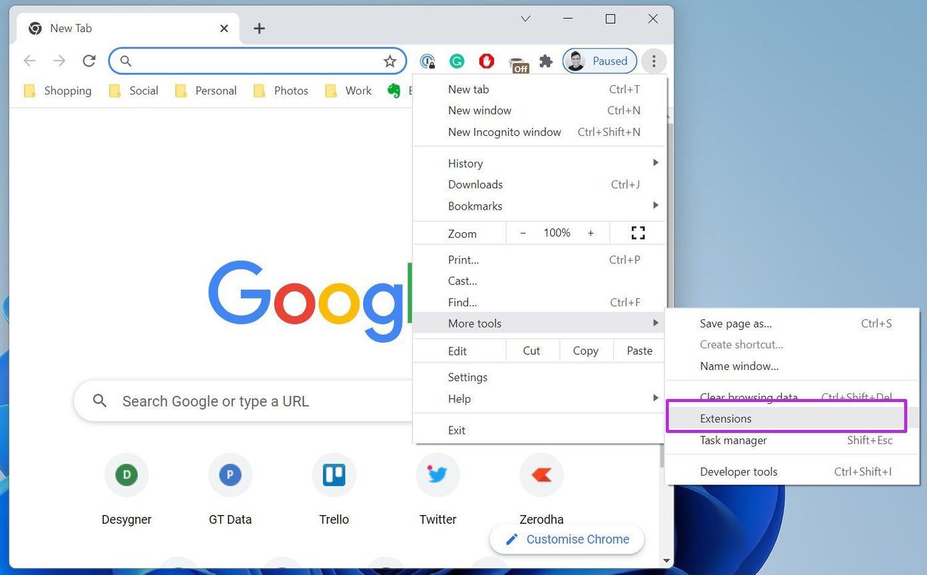The width and height of the screenshot is (927, 575).
Task: Open the Shopping bookmarks folder
Action: [x=57, y=91]
